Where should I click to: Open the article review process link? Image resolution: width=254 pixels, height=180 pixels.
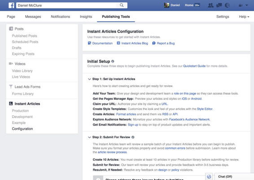coord(112,152)
